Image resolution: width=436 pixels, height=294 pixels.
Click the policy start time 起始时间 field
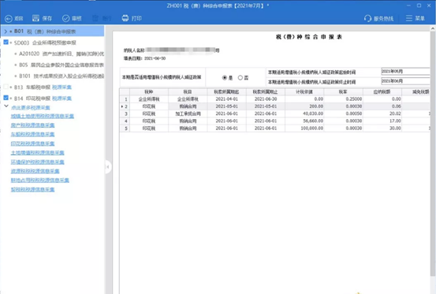click(405, 72)
